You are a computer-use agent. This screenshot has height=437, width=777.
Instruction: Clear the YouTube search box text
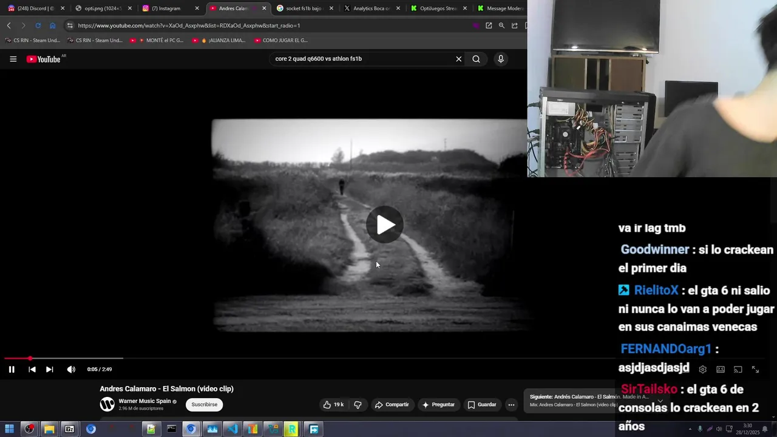click(x=459, y=59)
